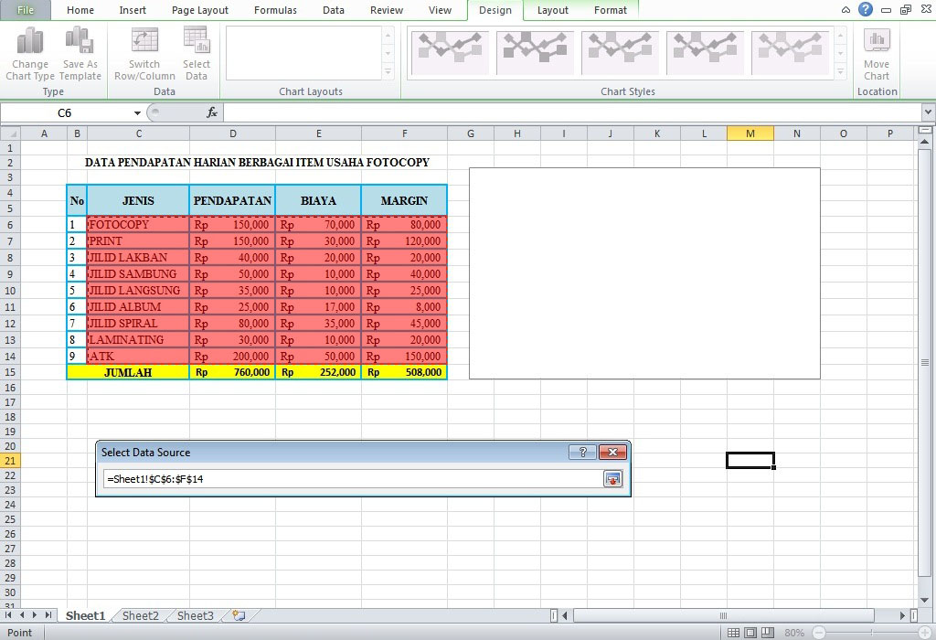The width and height of the screenshot is (936, 640).
Task: Choose the fifth chart style thumbnail
Action: (790, 52)
